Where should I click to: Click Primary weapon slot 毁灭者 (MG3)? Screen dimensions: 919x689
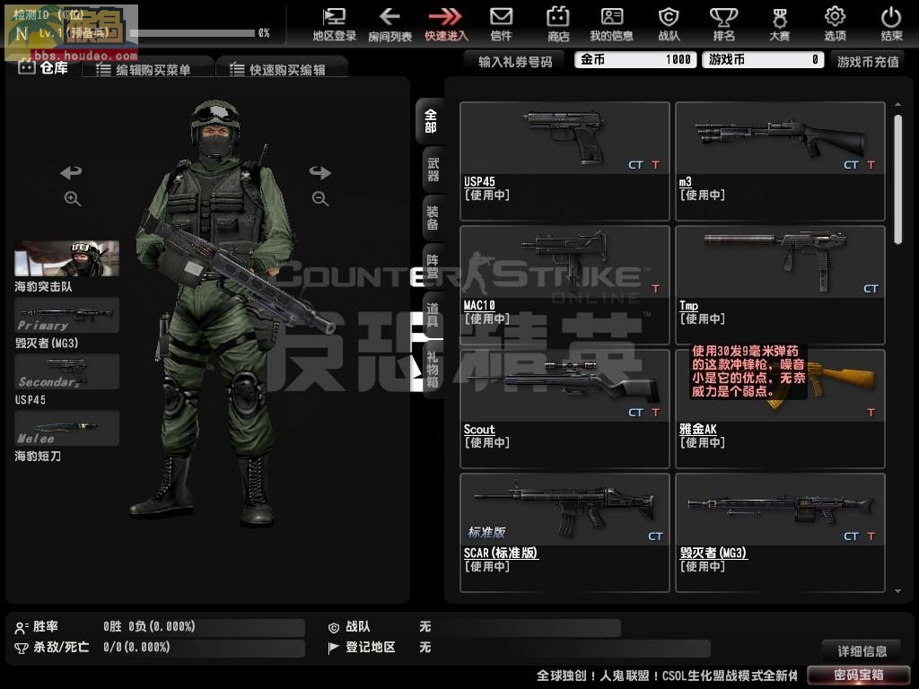tap(66, 315)
